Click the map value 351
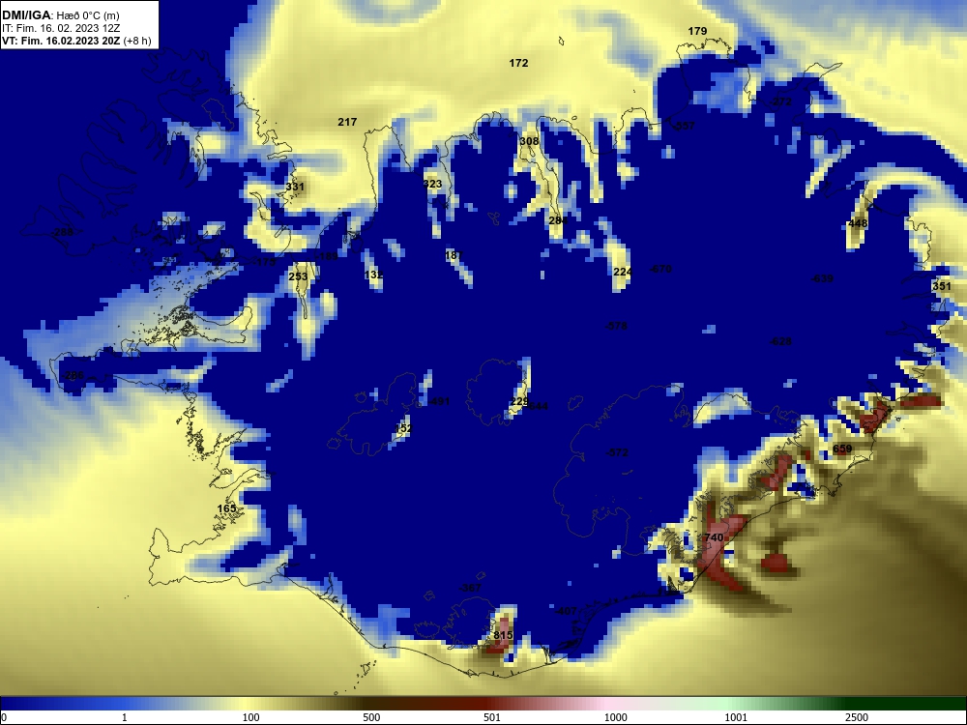This screenshot has width=967, height=725. click(942, 286)
